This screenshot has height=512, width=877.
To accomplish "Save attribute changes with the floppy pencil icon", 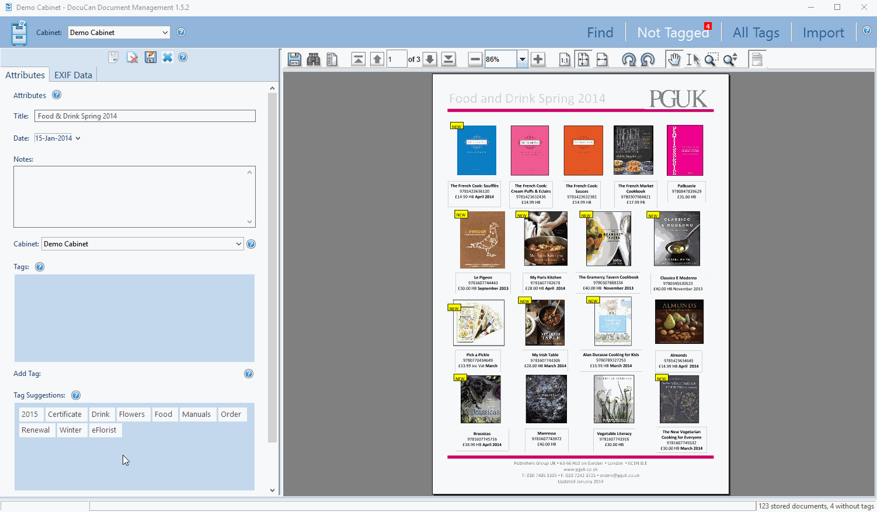I will [151, 57].
